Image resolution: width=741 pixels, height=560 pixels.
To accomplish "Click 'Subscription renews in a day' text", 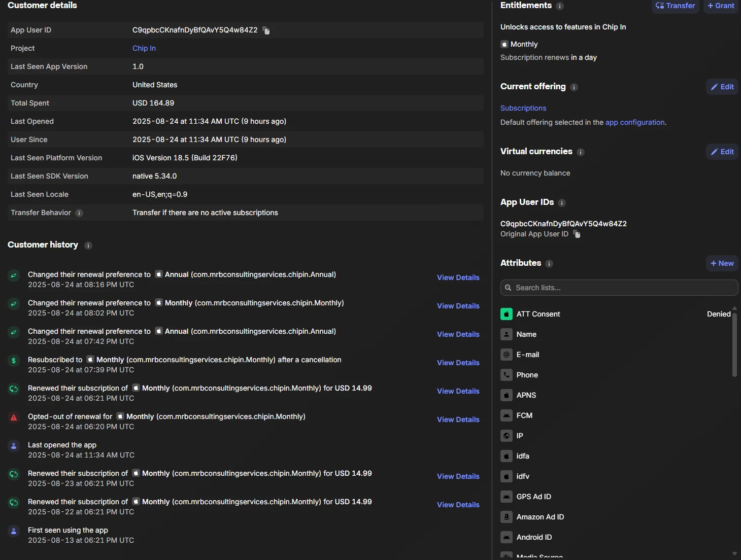I will point(549,57).
